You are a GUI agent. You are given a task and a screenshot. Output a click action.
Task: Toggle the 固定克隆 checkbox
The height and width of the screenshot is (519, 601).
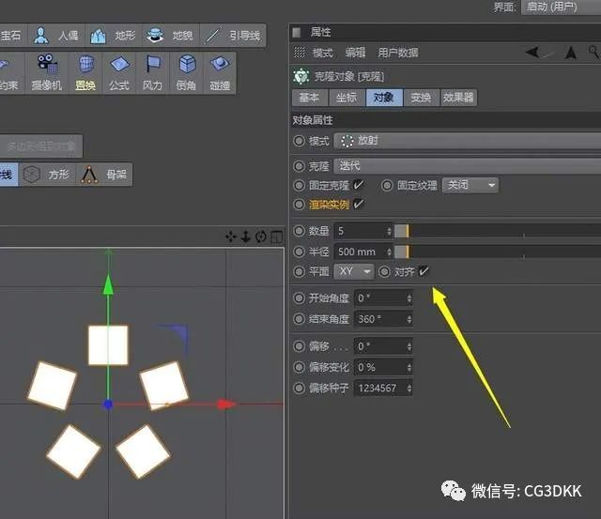click(359, 186)
